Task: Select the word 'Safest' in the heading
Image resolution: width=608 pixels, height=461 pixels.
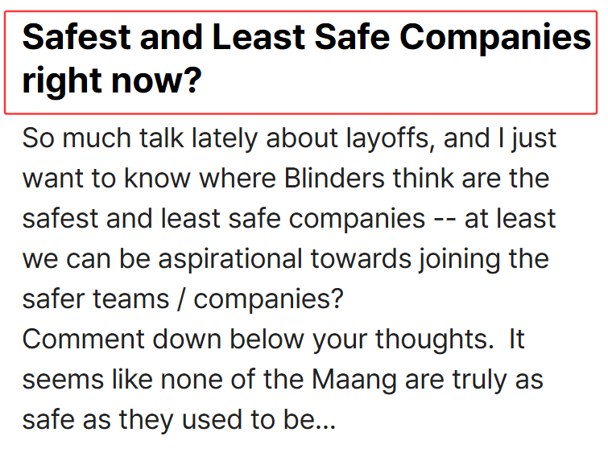Action: 77,37
